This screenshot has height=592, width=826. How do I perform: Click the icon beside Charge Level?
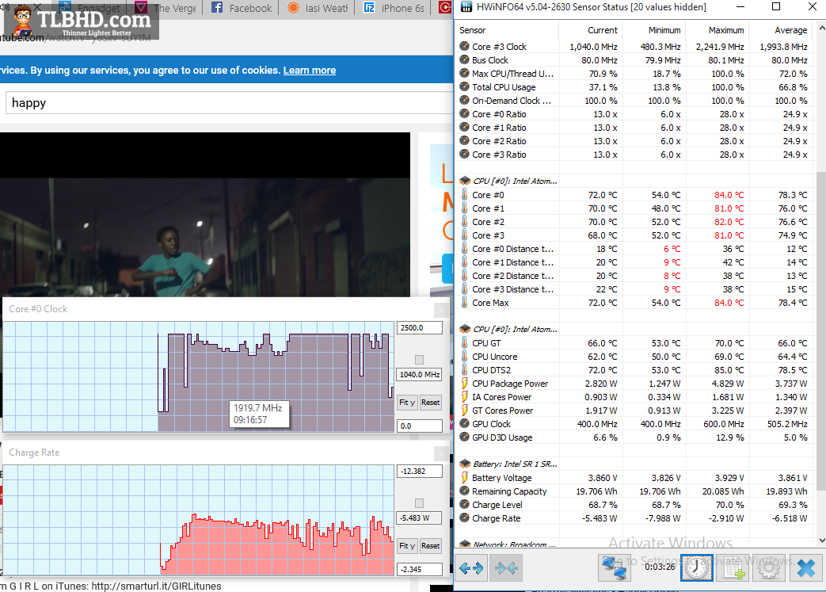[x=464, y=505]
